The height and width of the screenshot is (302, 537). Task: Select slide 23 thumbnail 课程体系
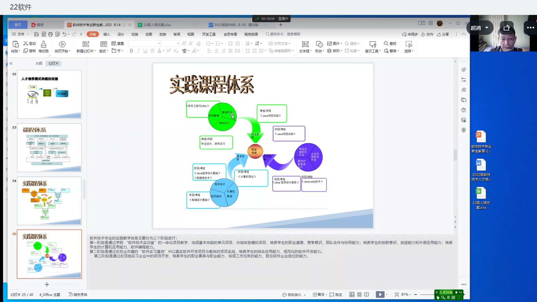point(49,147)
